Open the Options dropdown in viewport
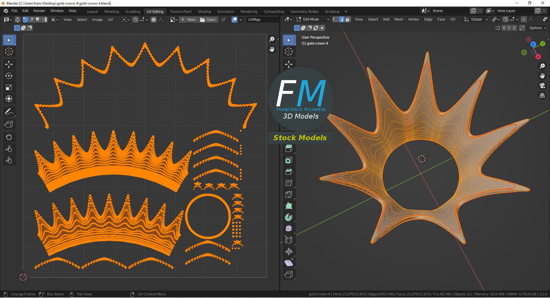Image resolution: width=550 pixels, height=298 pixels. coord(538,28)
